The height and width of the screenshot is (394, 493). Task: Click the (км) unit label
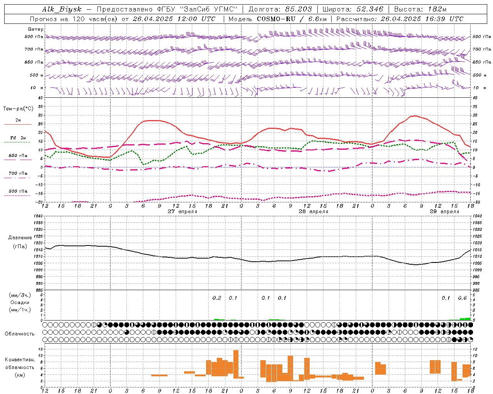20,375
